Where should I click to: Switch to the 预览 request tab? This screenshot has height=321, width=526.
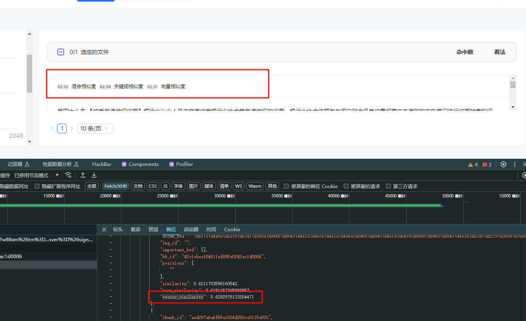[x=153, y=230]
